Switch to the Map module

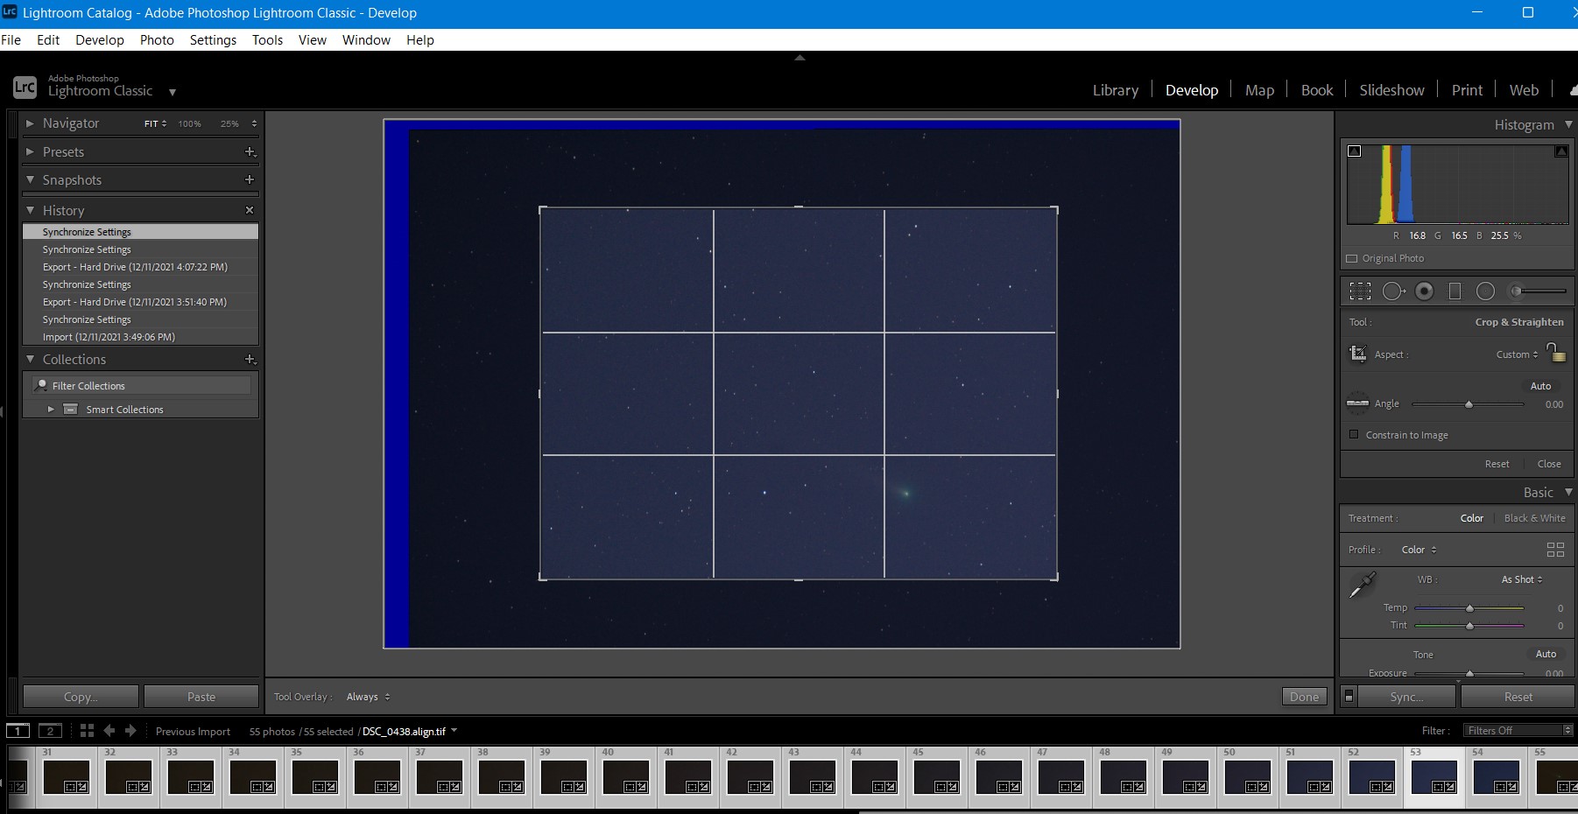[1259, 90]
